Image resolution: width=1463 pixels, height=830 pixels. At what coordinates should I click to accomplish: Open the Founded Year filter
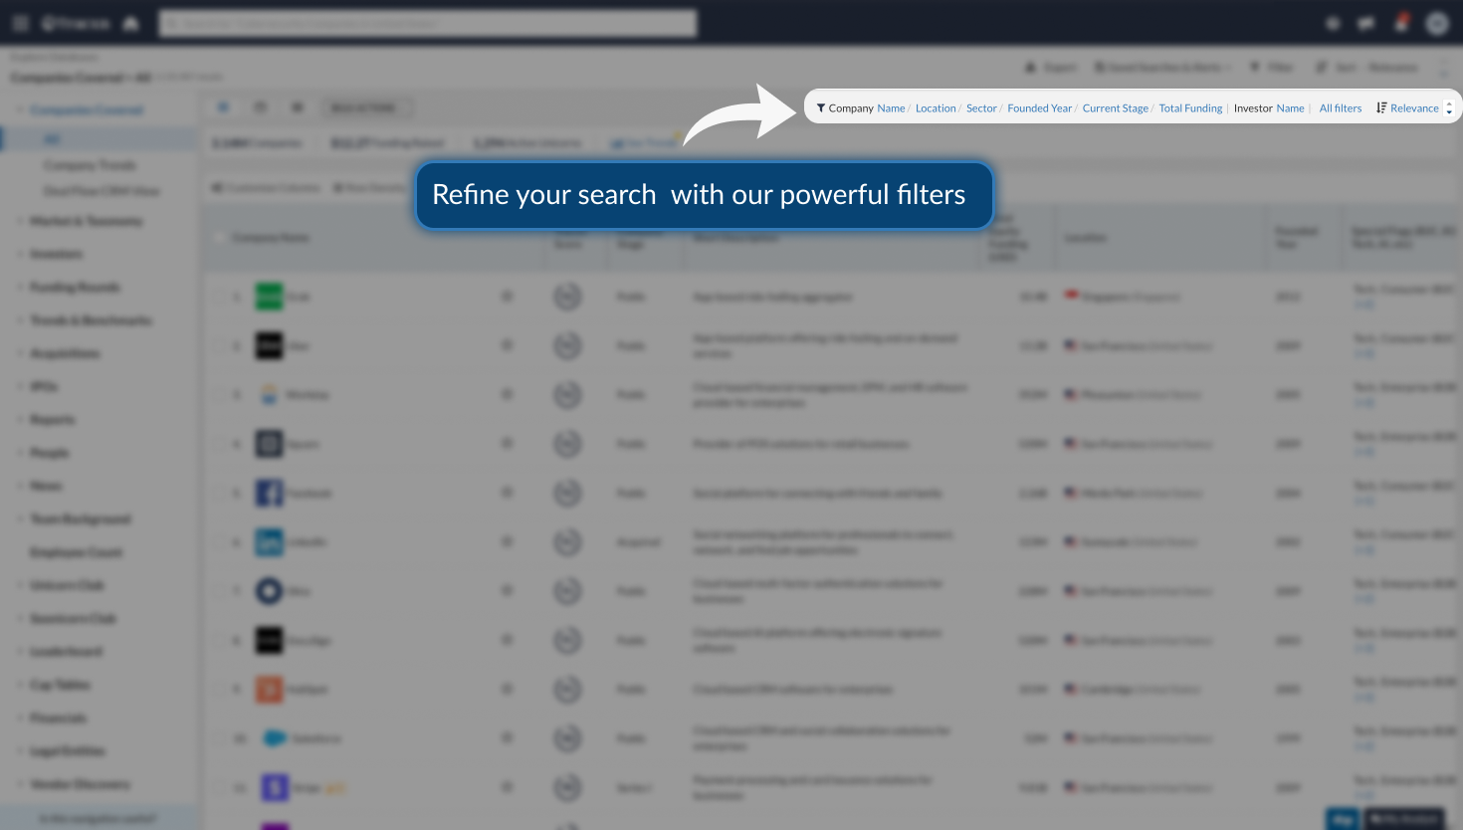click(1039, 108)
